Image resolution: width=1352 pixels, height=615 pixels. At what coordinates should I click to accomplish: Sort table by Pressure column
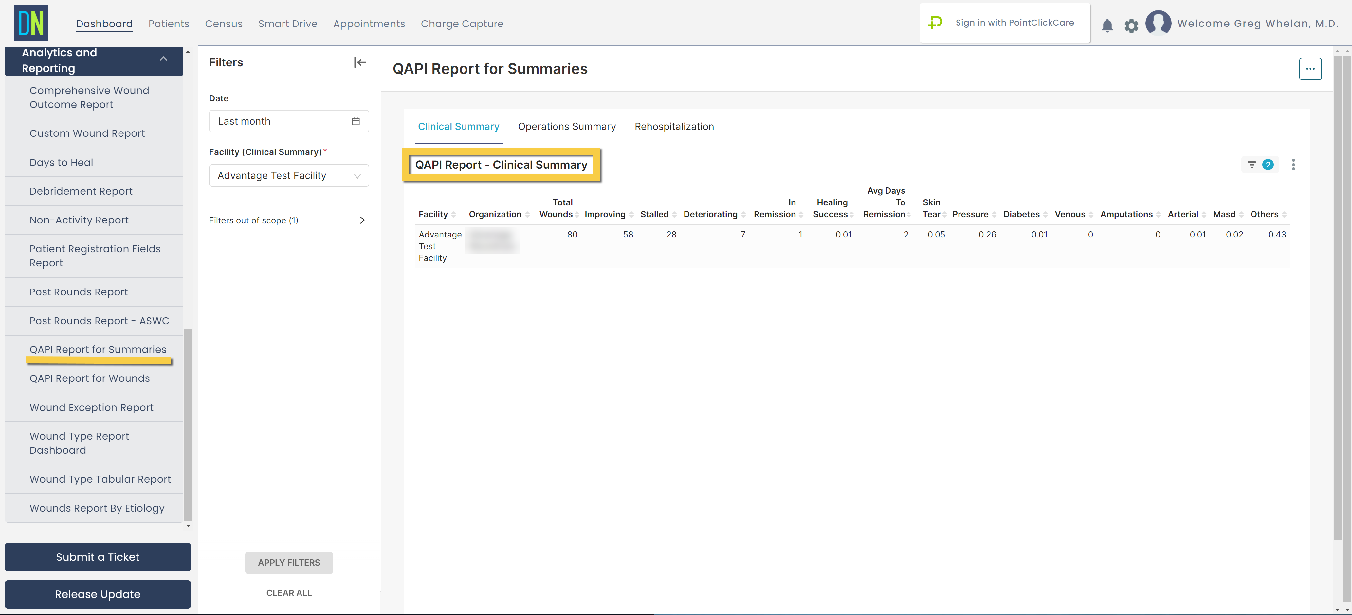click(x=994, y=215)
